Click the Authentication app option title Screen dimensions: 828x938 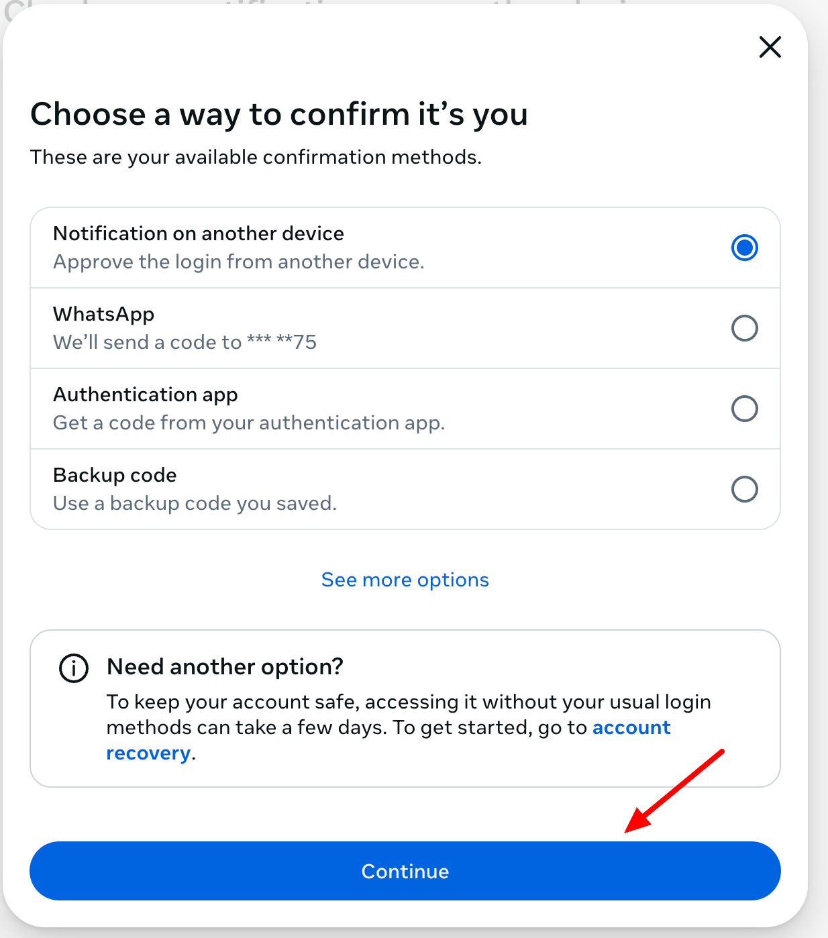146,395
